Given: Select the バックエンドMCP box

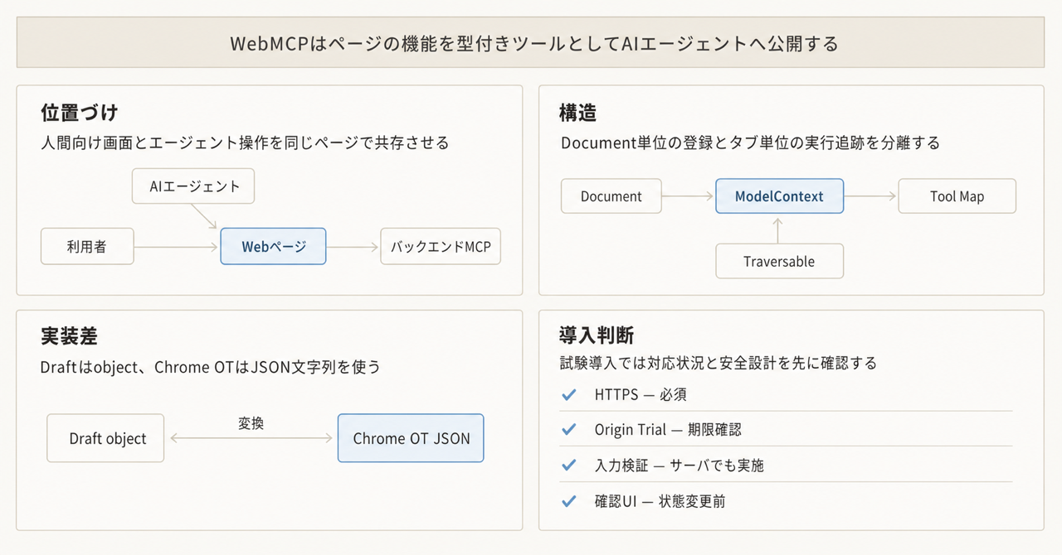Looking at the screenshot, I should 441,246.
